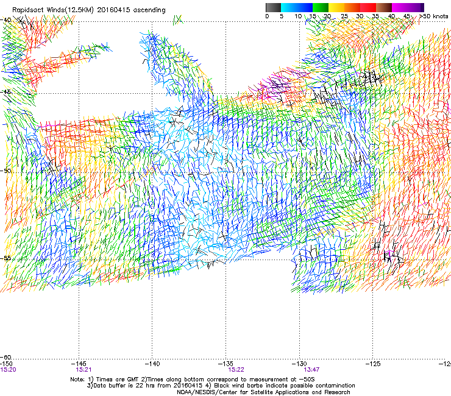This screenshot has height=396, width=451.
Task: Click the '-50' latitude axis label
Action: coord(5,171)
